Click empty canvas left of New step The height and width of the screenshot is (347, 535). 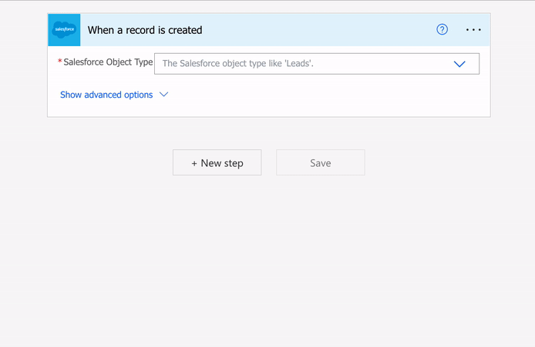(x=100, y=163)
